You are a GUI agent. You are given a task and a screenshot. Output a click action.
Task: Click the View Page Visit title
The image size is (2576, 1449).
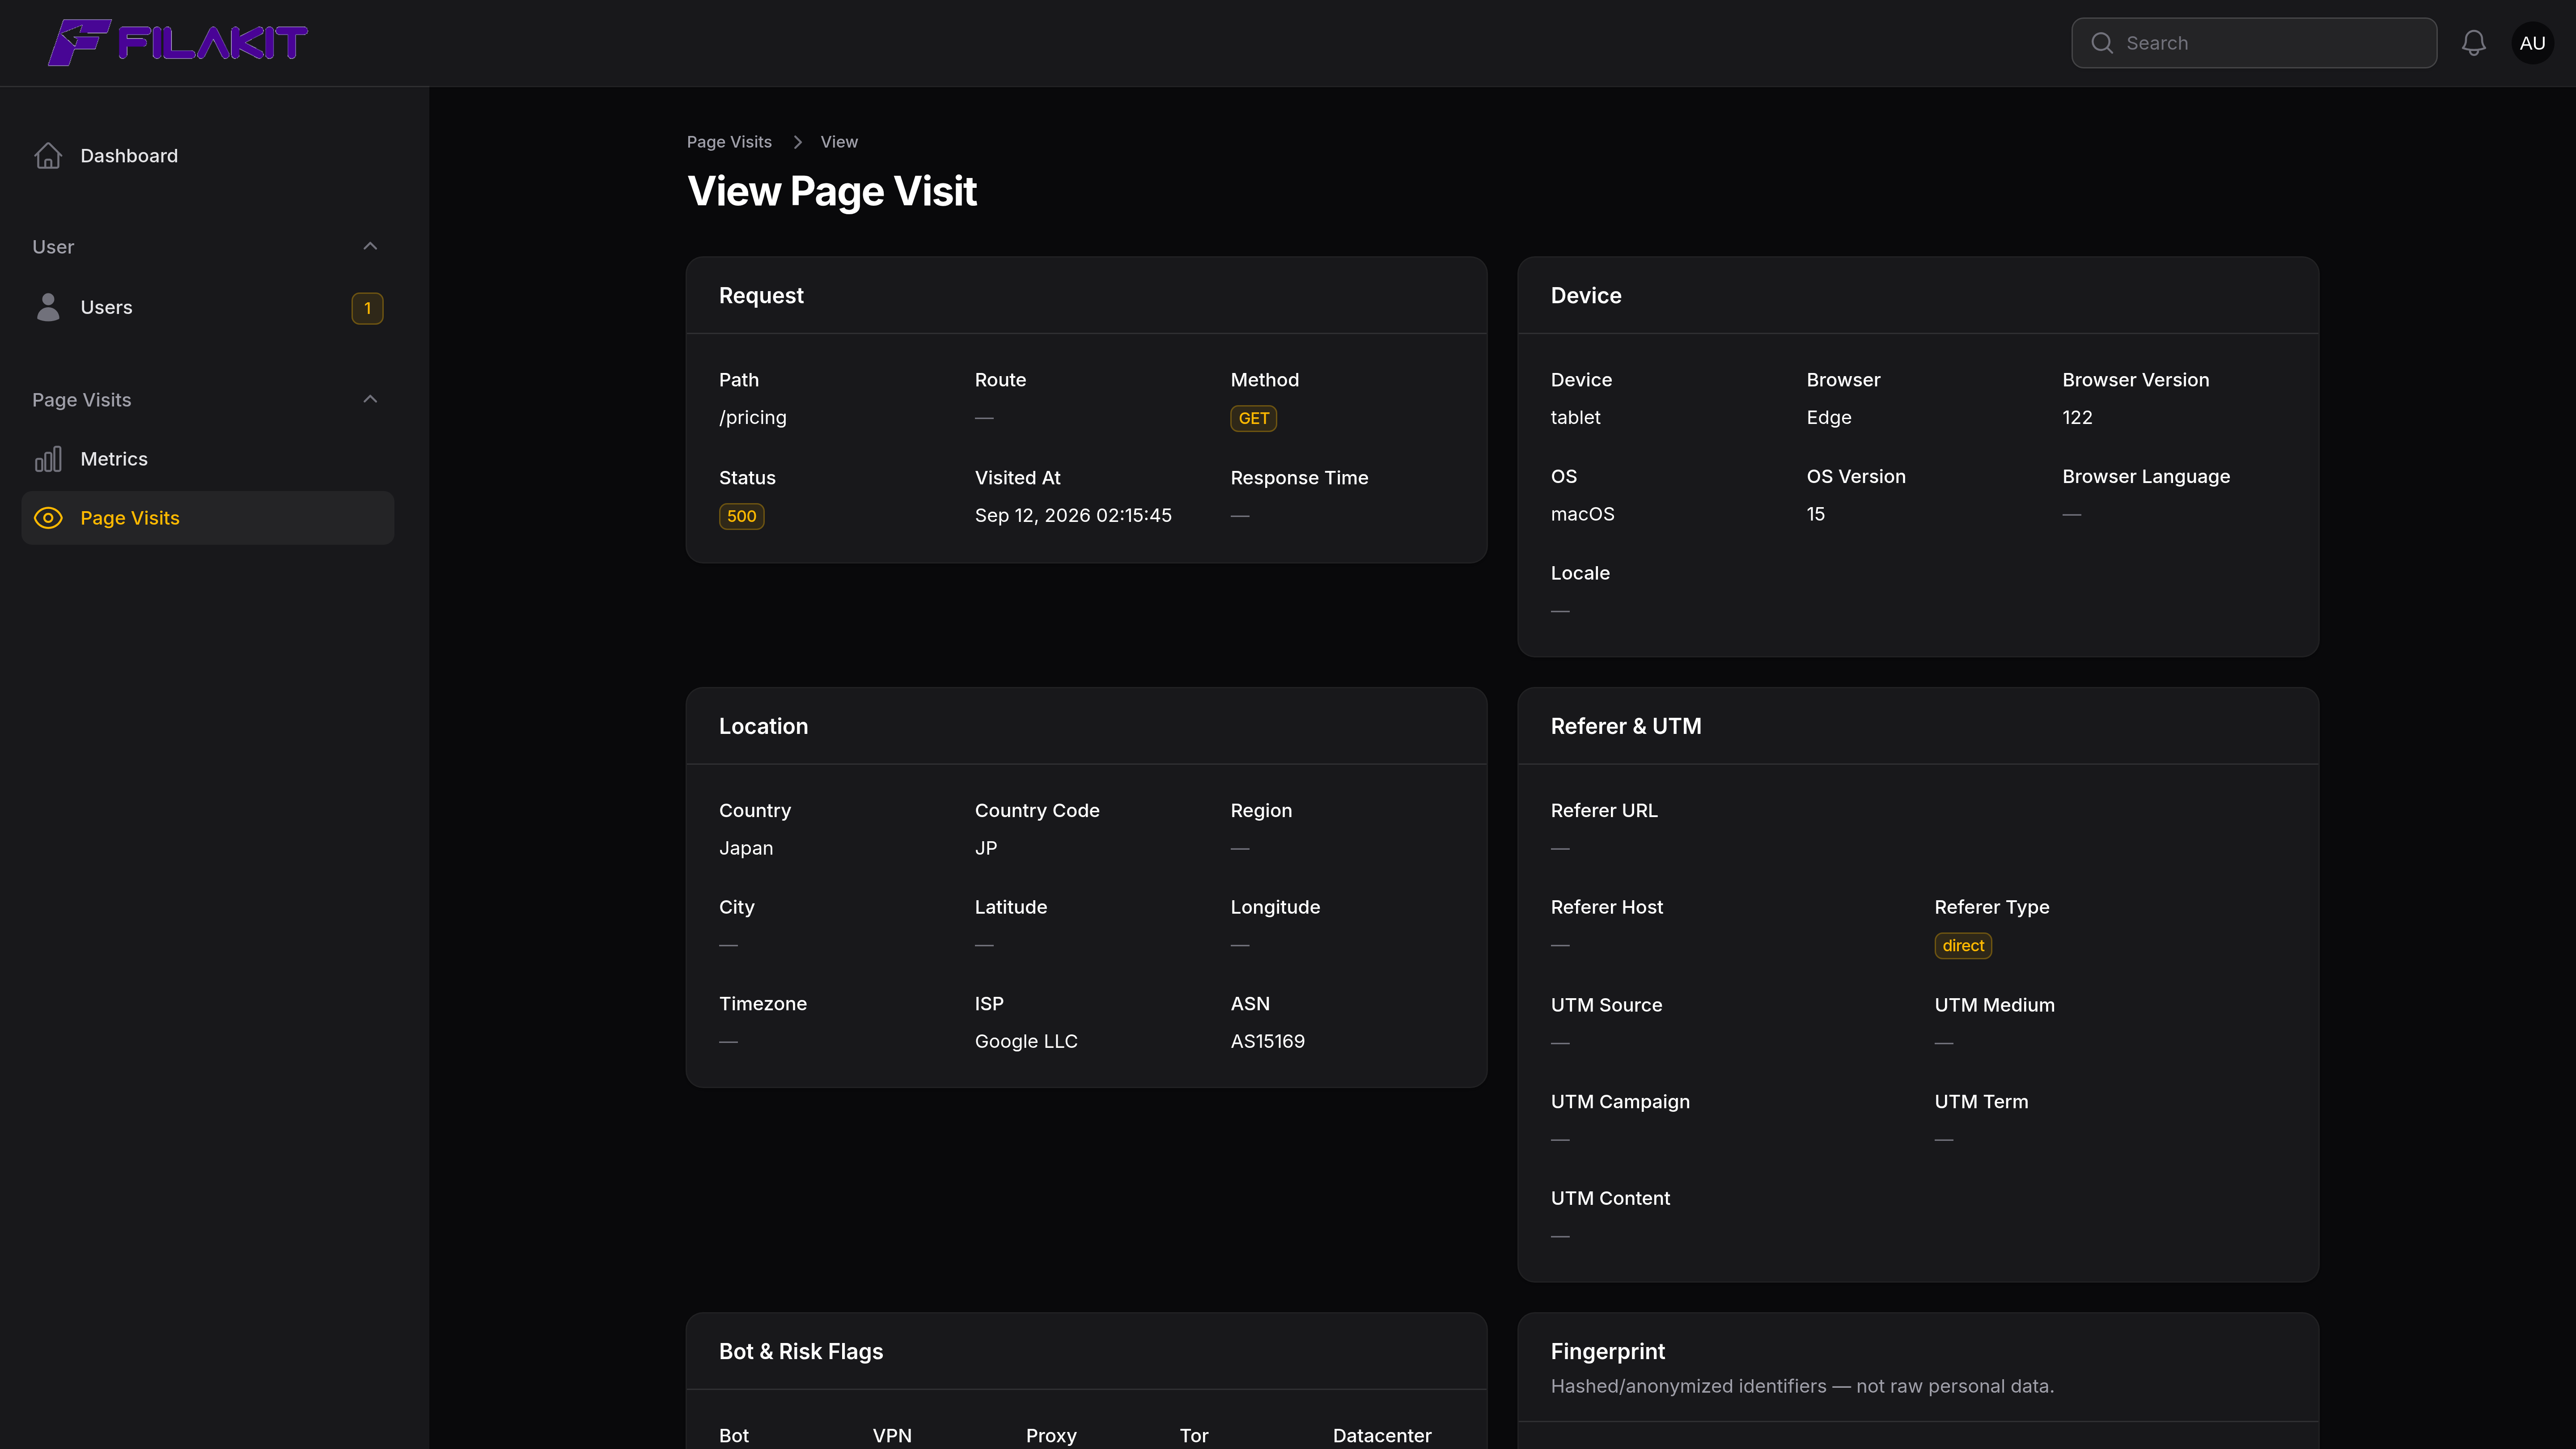click(x=832, y=191)
